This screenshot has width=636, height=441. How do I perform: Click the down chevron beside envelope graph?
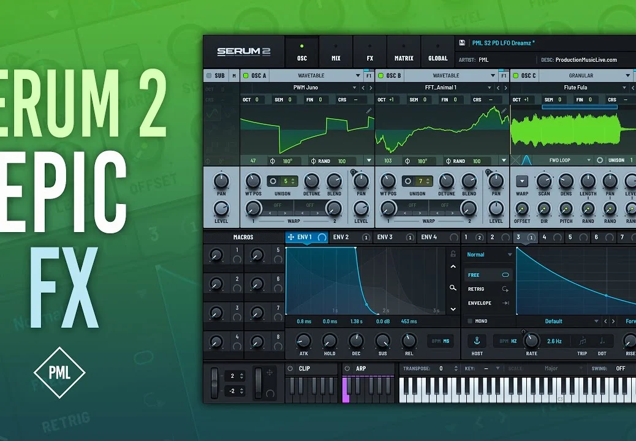[453, 309]
